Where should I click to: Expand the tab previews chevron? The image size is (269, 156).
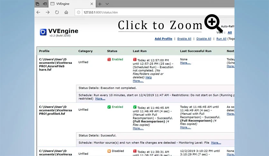107,4
